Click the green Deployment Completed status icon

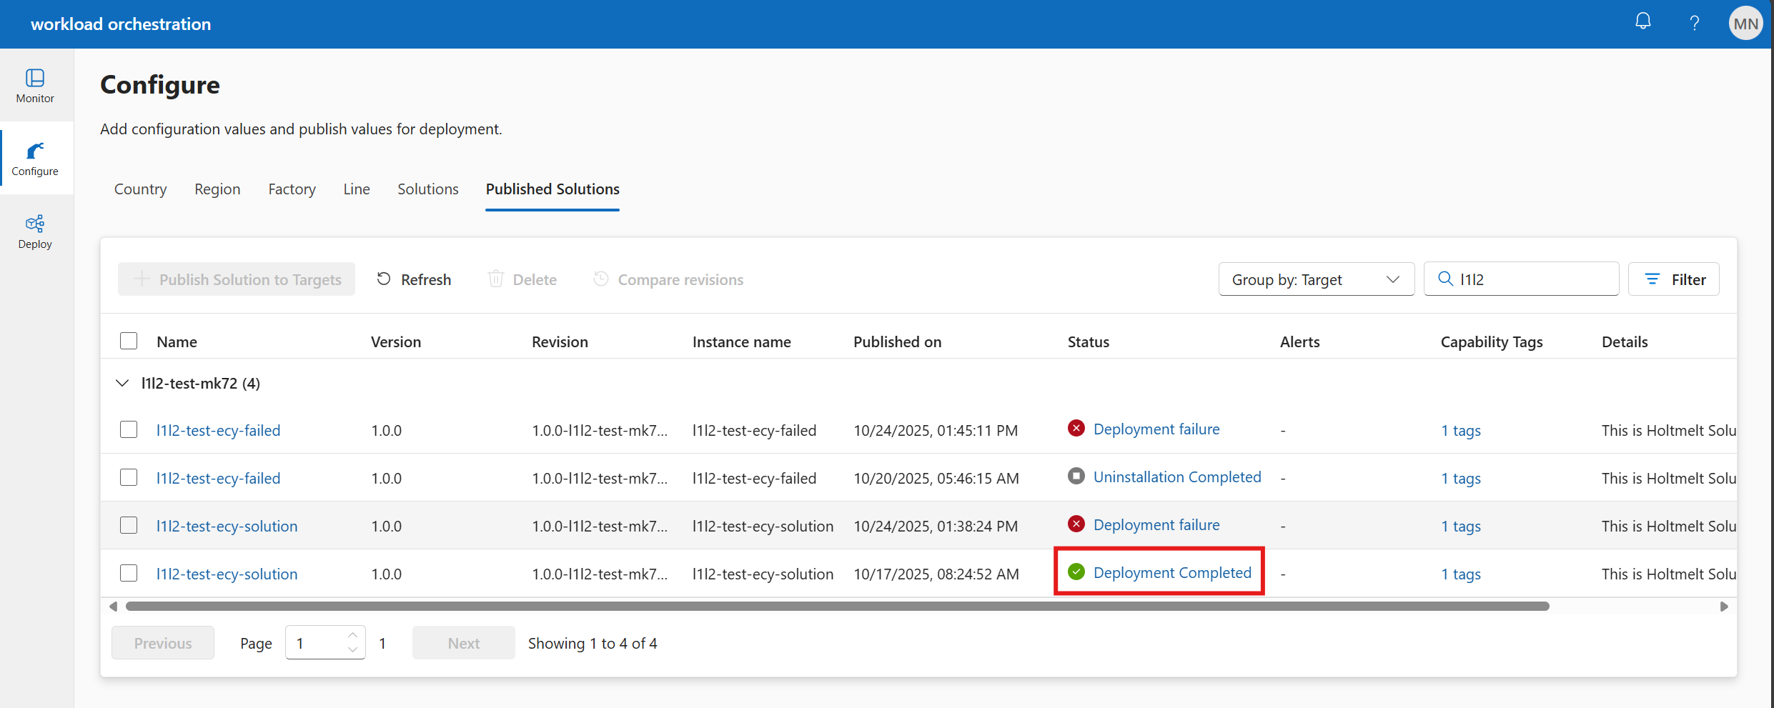point(1076,572)
